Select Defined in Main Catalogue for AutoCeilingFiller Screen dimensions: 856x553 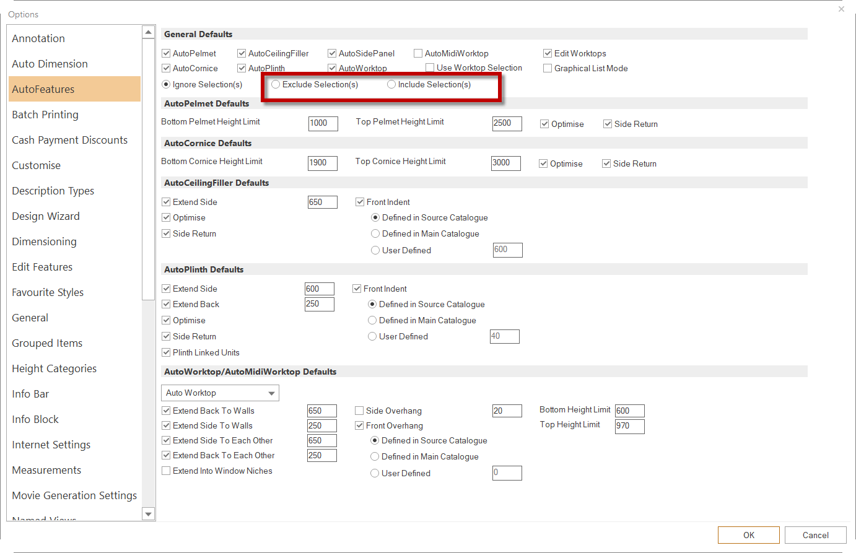375,233
